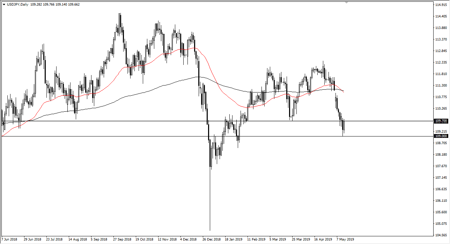Collapse the USDJPY quote display using the triangle

pos(4,5)
